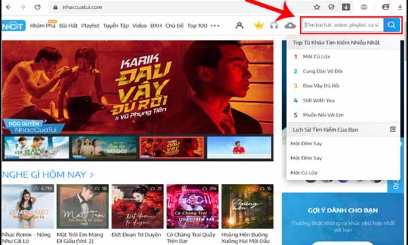Select the fourth blue-sky banner thumbnail
Image resolution: width=408 pixels, height=245 pixels.
239,147
